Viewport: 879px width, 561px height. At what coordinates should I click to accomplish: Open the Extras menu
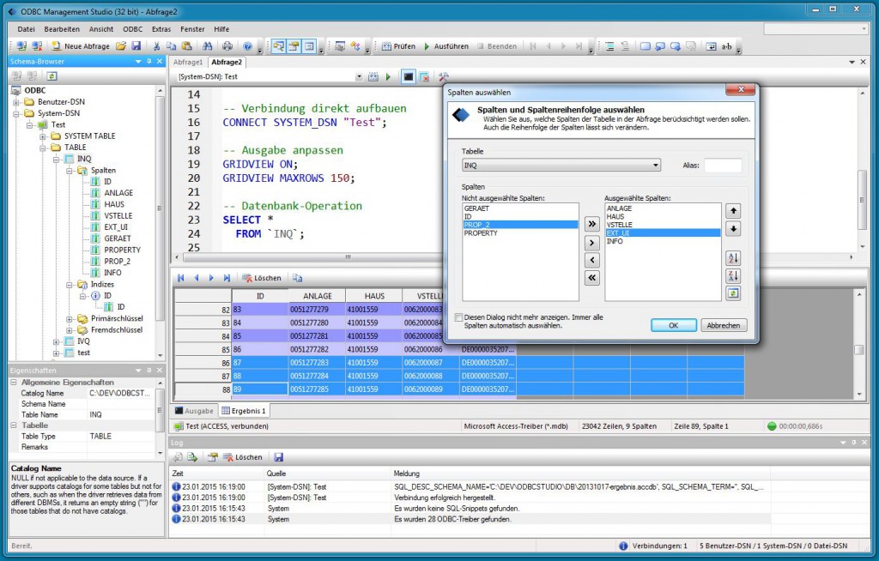click(x=161, y=29)
